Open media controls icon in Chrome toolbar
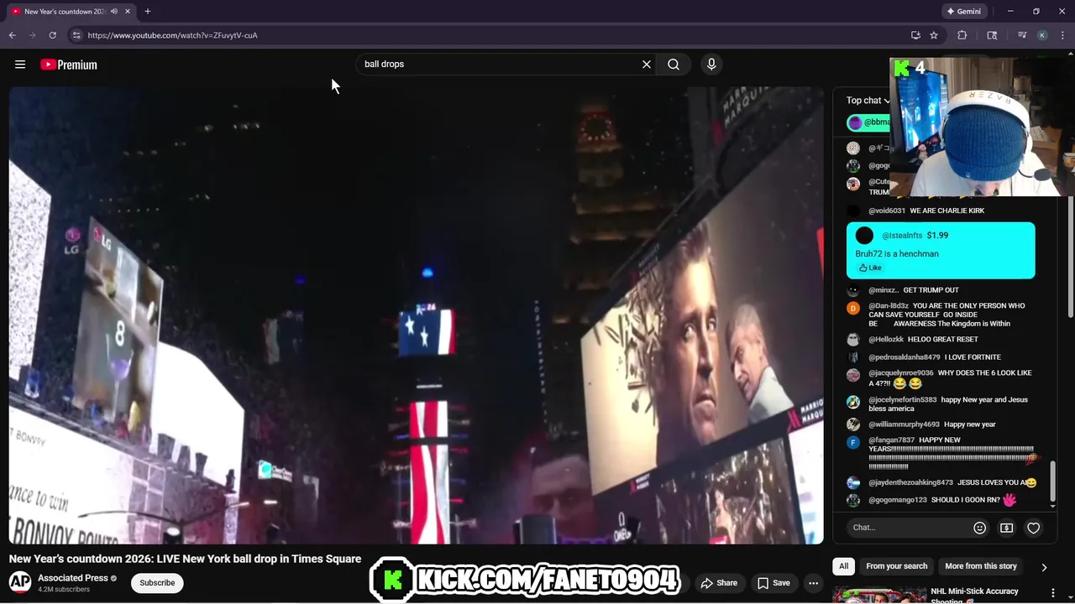The width and height of the screenshot is (1075, 604). pyautogui.click(x=1022, y=35)
